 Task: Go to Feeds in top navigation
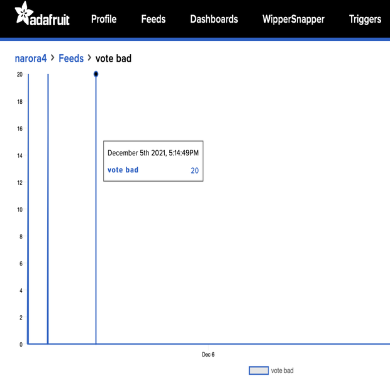click(x=153, y=19)
